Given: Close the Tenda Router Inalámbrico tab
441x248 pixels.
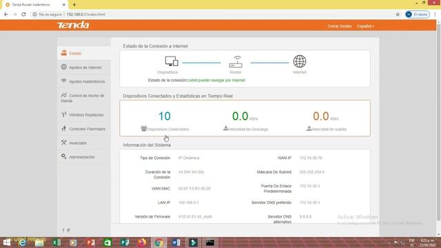Looking at the screenshot, I should pos(64,5).
